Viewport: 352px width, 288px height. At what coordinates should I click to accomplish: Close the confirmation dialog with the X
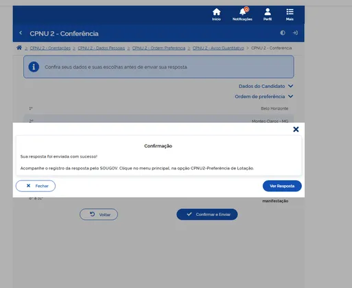[296, 130]
